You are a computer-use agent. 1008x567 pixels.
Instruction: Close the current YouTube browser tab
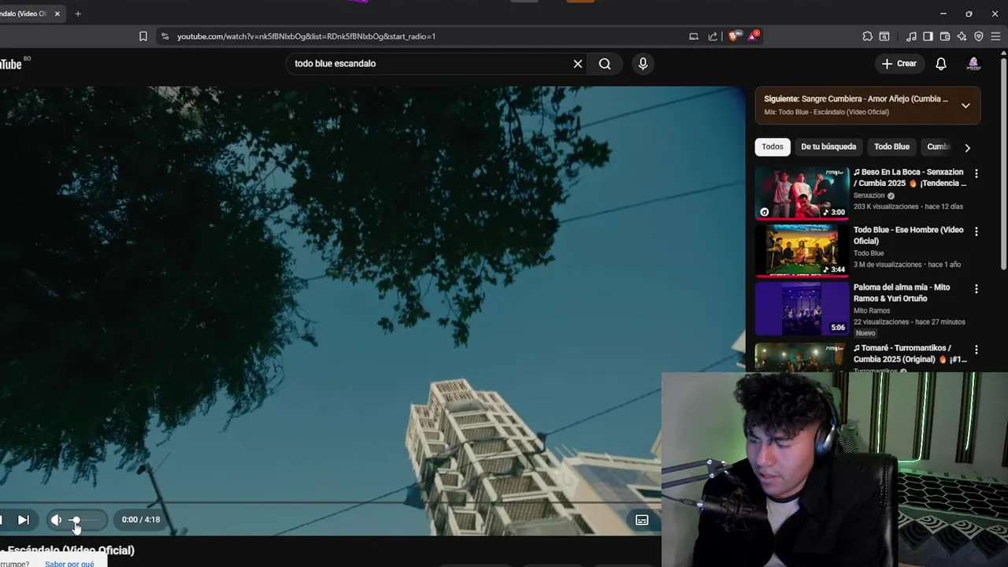pos(57,13)
